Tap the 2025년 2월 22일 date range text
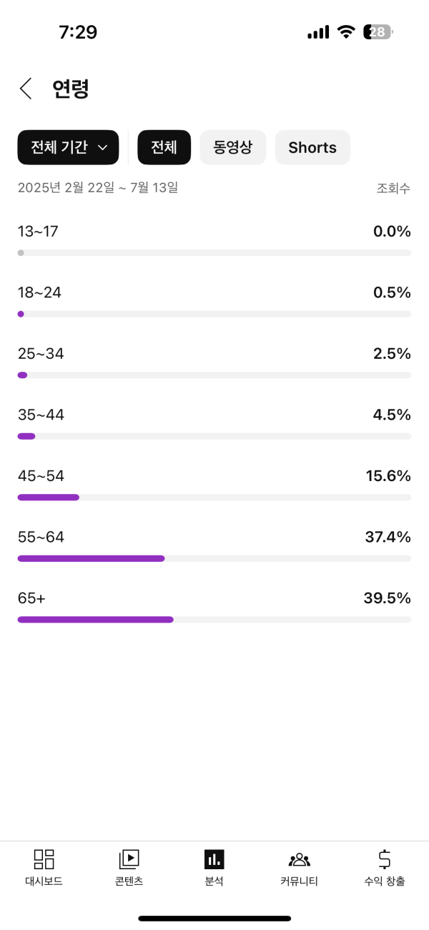 click(x=98, y=188)
